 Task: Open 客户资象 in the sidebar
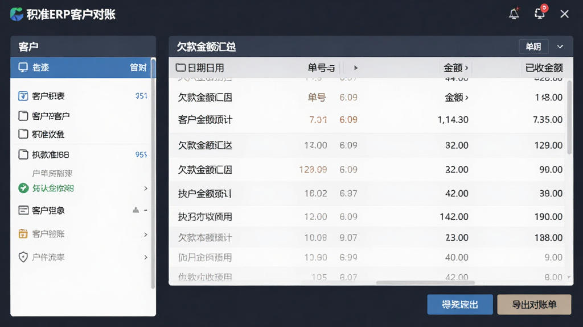click(48, 211)
